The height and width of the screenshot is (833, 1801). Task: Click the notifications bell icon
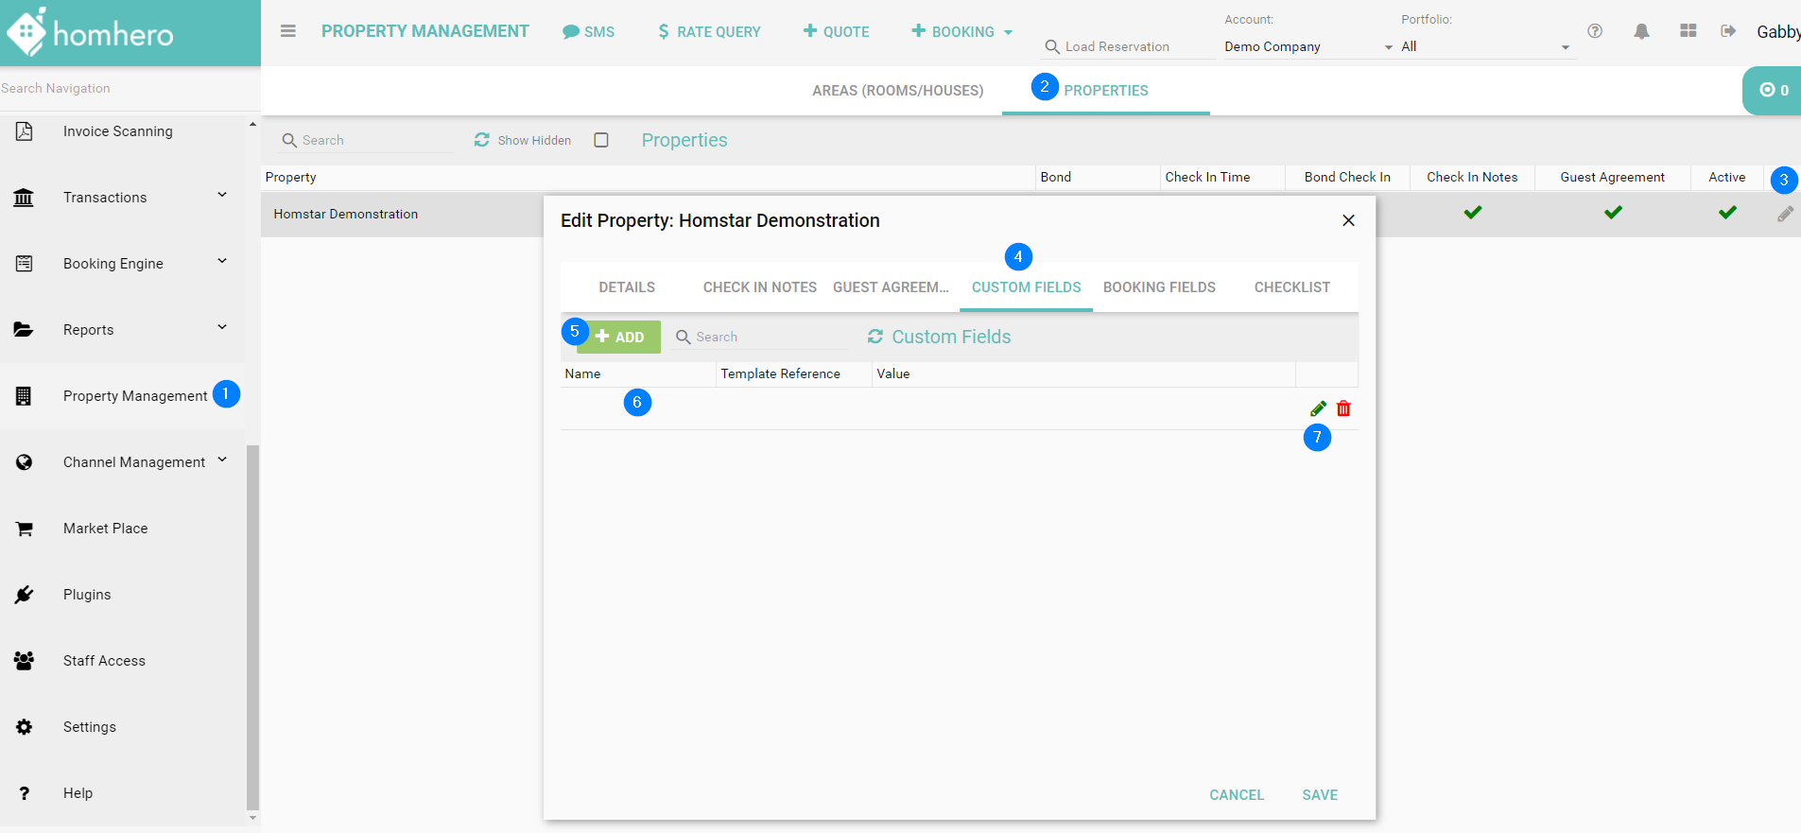1641,31
